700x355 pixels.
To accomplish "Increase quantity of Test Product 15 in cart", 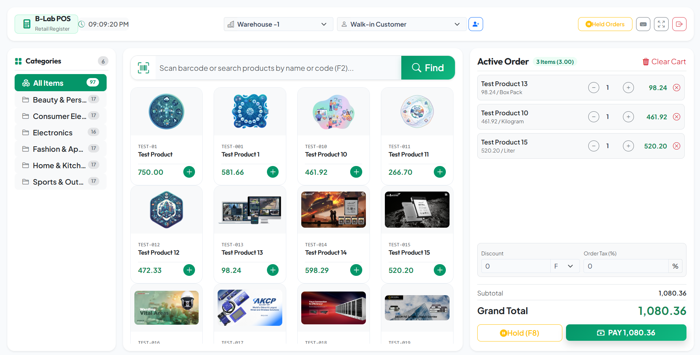I will [628, 146].
